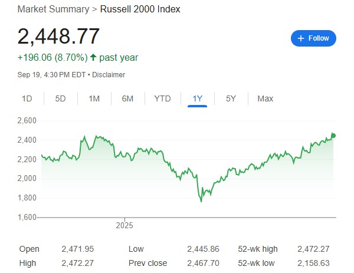Show the Max time range
Viewport: 354px width, 273px height.
click(x=265, y=98)
